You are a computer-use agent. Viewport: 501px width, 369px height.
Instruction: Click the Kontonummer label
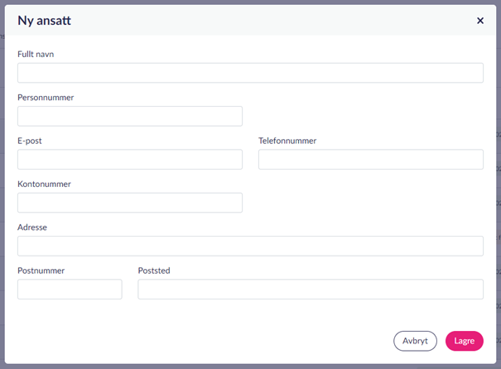tap(44, 184)
